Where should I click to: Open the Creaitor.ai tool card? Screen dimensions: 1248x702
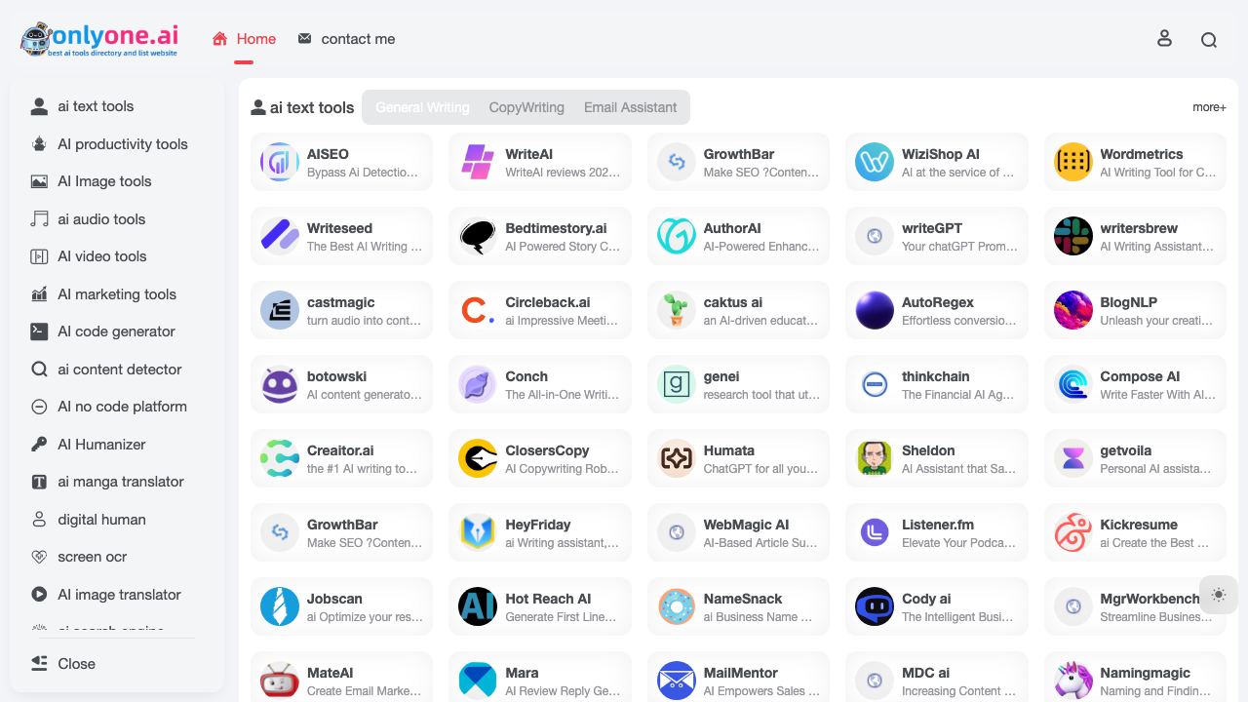[x=342, y=458]
